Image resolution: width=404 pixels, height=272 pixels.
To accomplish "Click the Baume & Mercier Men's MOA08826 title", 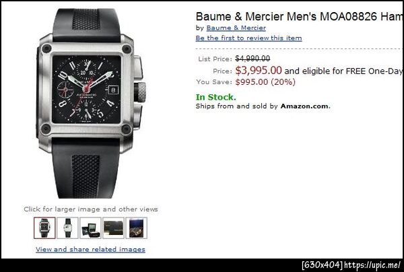I will coord(300,17).
